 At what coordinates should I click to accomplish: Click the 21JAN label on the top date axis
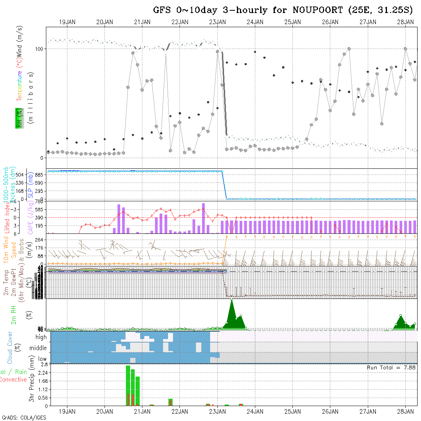tap(142, 22)
